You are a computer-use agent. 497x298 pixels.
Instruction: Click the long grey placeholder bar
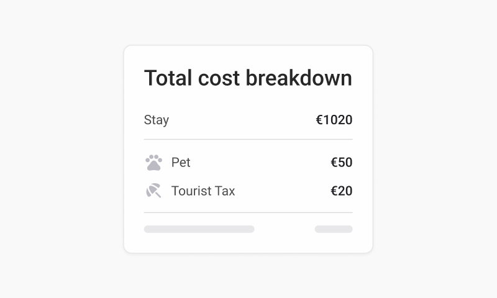[x=199, y=229]
